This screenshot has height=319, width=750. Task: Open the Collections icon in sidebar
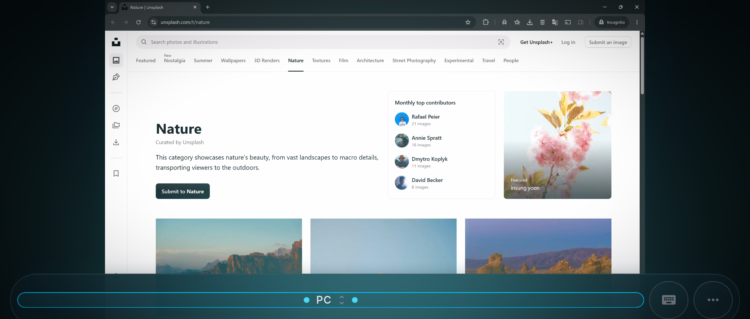(116, 125)
